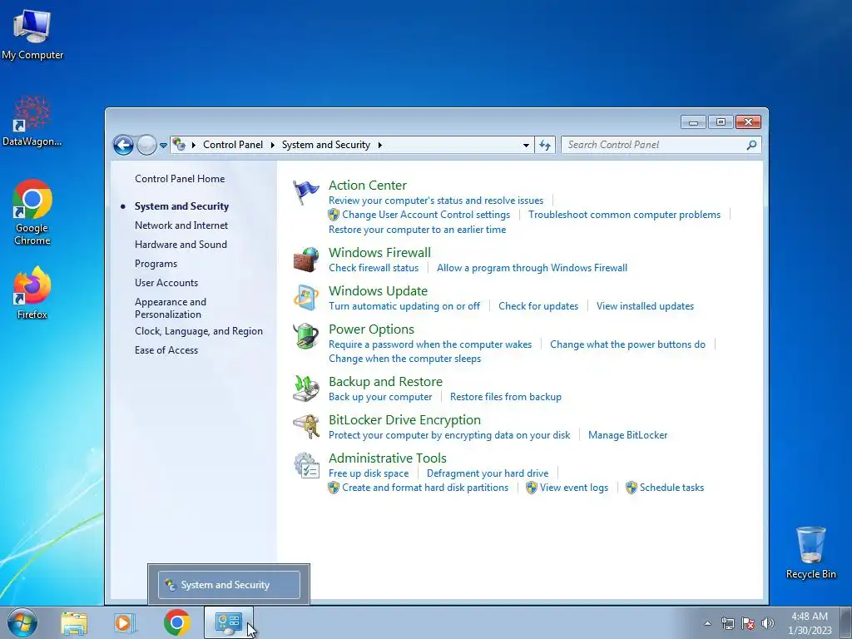Select Clock, Language, and Region category
This screenshot has height=639, width=852.
pos(199,331)
